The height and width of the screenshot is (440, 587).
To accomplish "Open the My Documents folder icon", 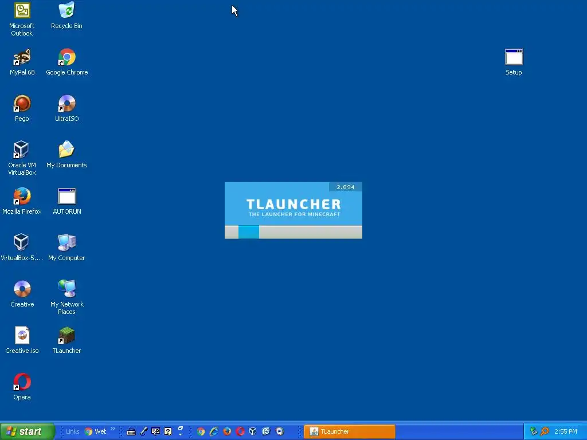I will coord(66,155).
